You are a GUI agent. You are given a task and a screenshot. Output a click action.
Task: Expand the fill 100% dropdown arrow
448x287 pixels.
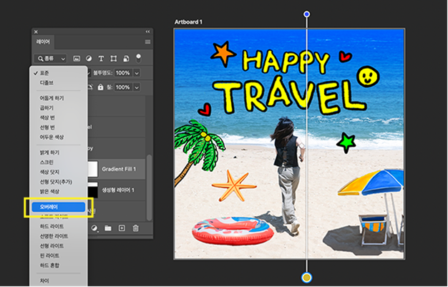(136, 87)
